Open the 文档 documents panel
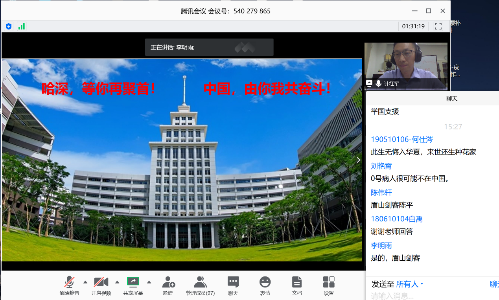 pos(297,285)
